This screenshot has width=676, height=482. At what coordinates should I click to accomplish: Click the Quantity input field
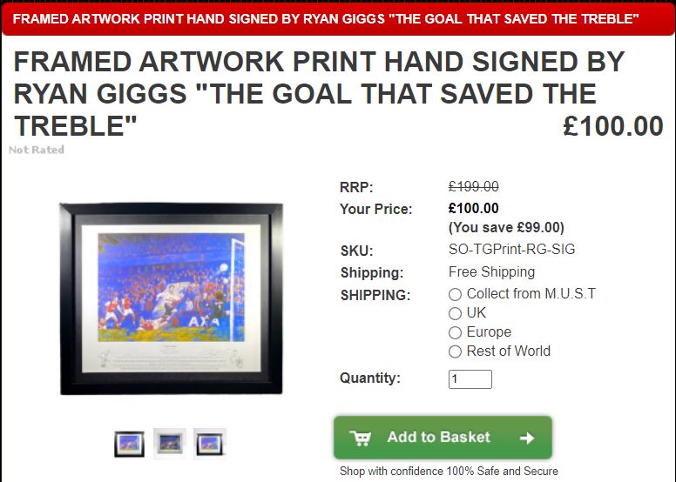coord(470,379)
